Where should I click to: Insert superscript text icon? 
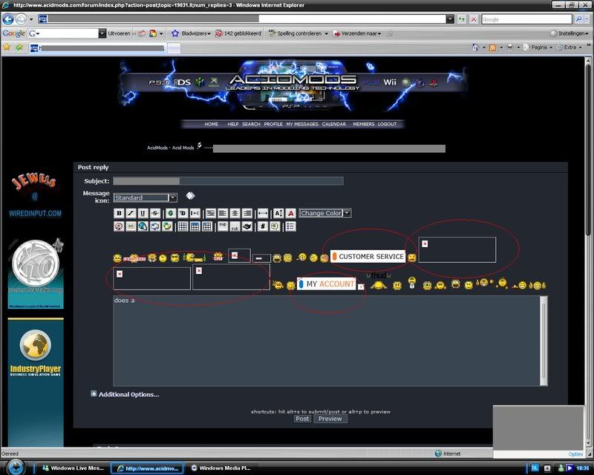click(x=223, y=226)
